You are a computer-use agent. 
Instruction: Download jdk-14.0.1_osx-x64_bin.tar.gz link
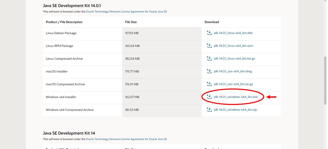pos(233,84)
